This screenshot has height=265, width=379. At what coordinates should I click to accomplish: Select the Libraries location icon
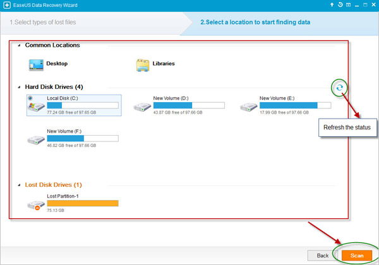click(142, 64)
